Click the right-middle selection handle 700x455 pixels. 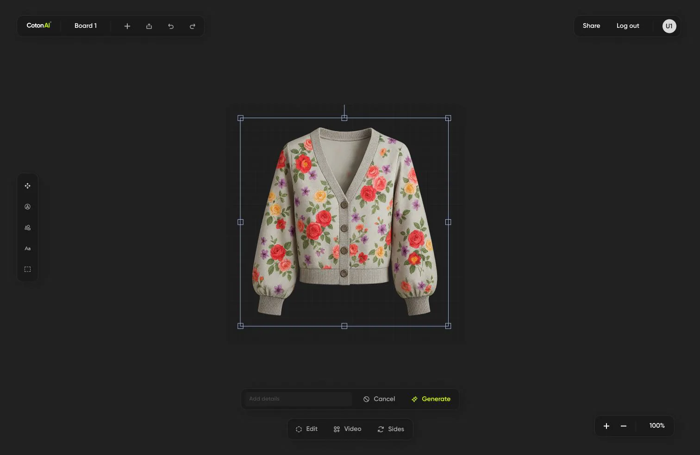pos(448,222)
